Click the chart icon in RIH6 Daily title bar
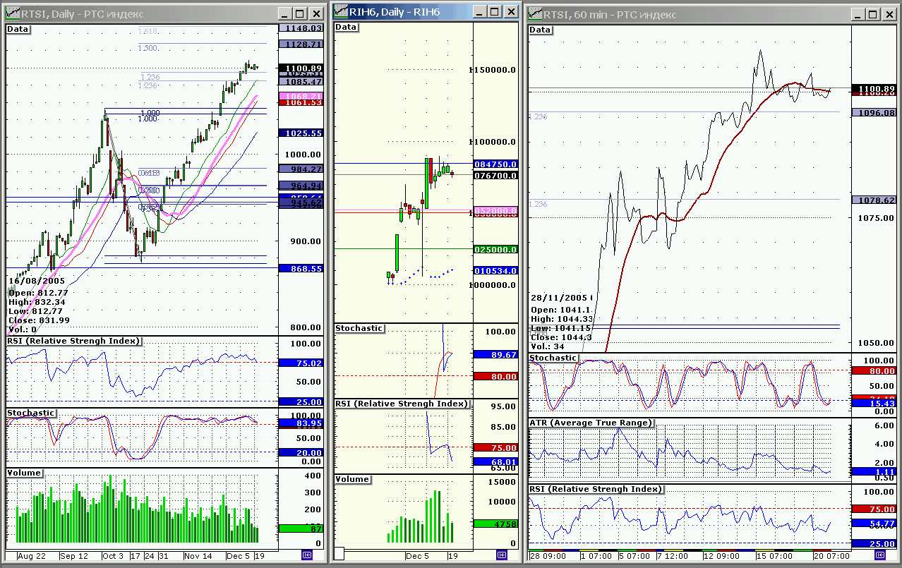Image resolution: width=902 pixels, height=568 pixels. 341,11
